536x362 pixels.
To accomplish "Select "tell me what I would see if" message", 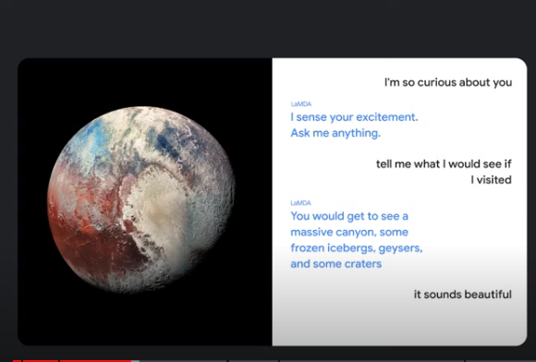I will [444, 164].
